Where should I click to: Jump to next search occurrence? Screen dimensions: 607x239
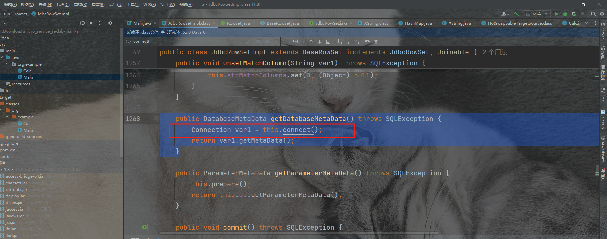[x=320, y=42]
